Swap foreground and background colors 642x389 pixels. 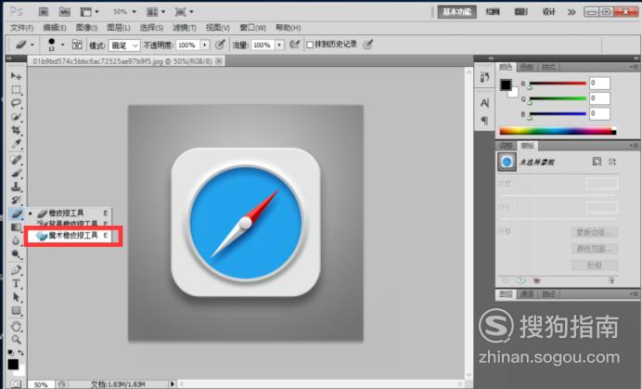tap(20, 353)
